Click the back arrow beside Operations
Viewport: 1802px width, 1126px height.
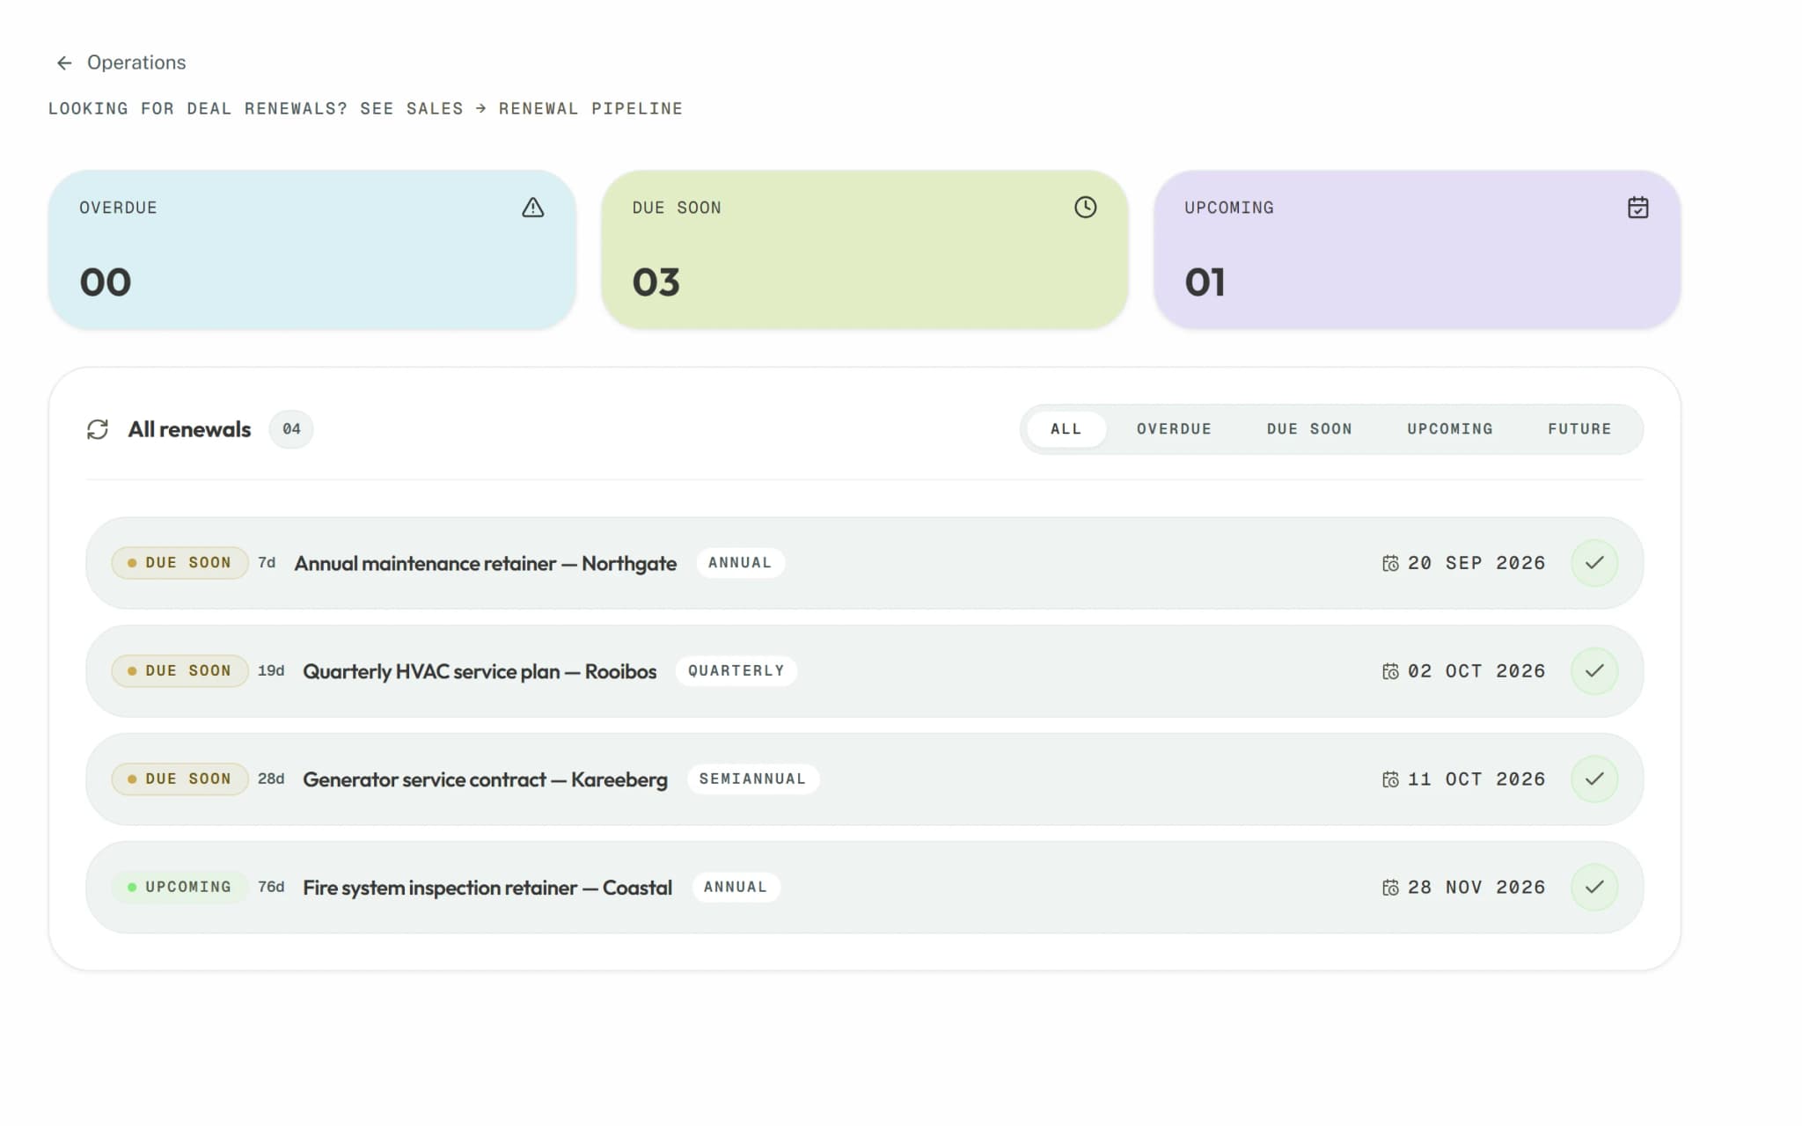64,62
